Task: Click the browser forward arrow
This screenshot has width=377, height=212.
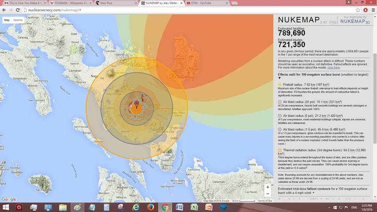Action: (11, 10)
